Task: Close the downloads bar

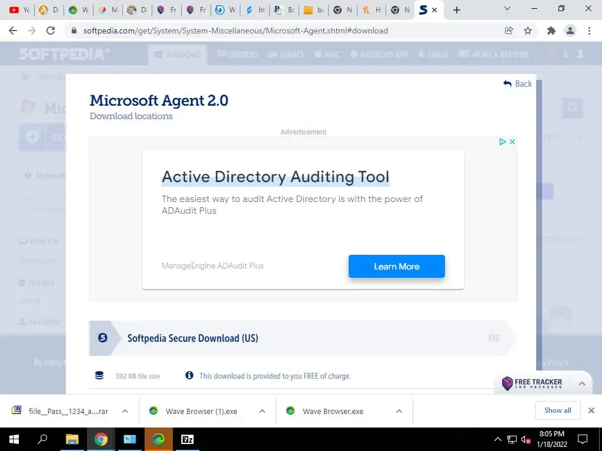Action: (x=591, y=410)
